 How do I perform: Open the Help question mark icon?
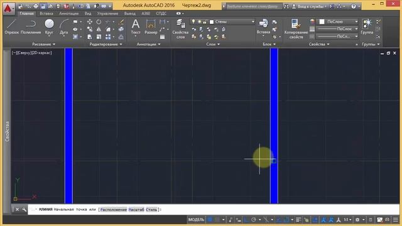click(x=354, y=6)
